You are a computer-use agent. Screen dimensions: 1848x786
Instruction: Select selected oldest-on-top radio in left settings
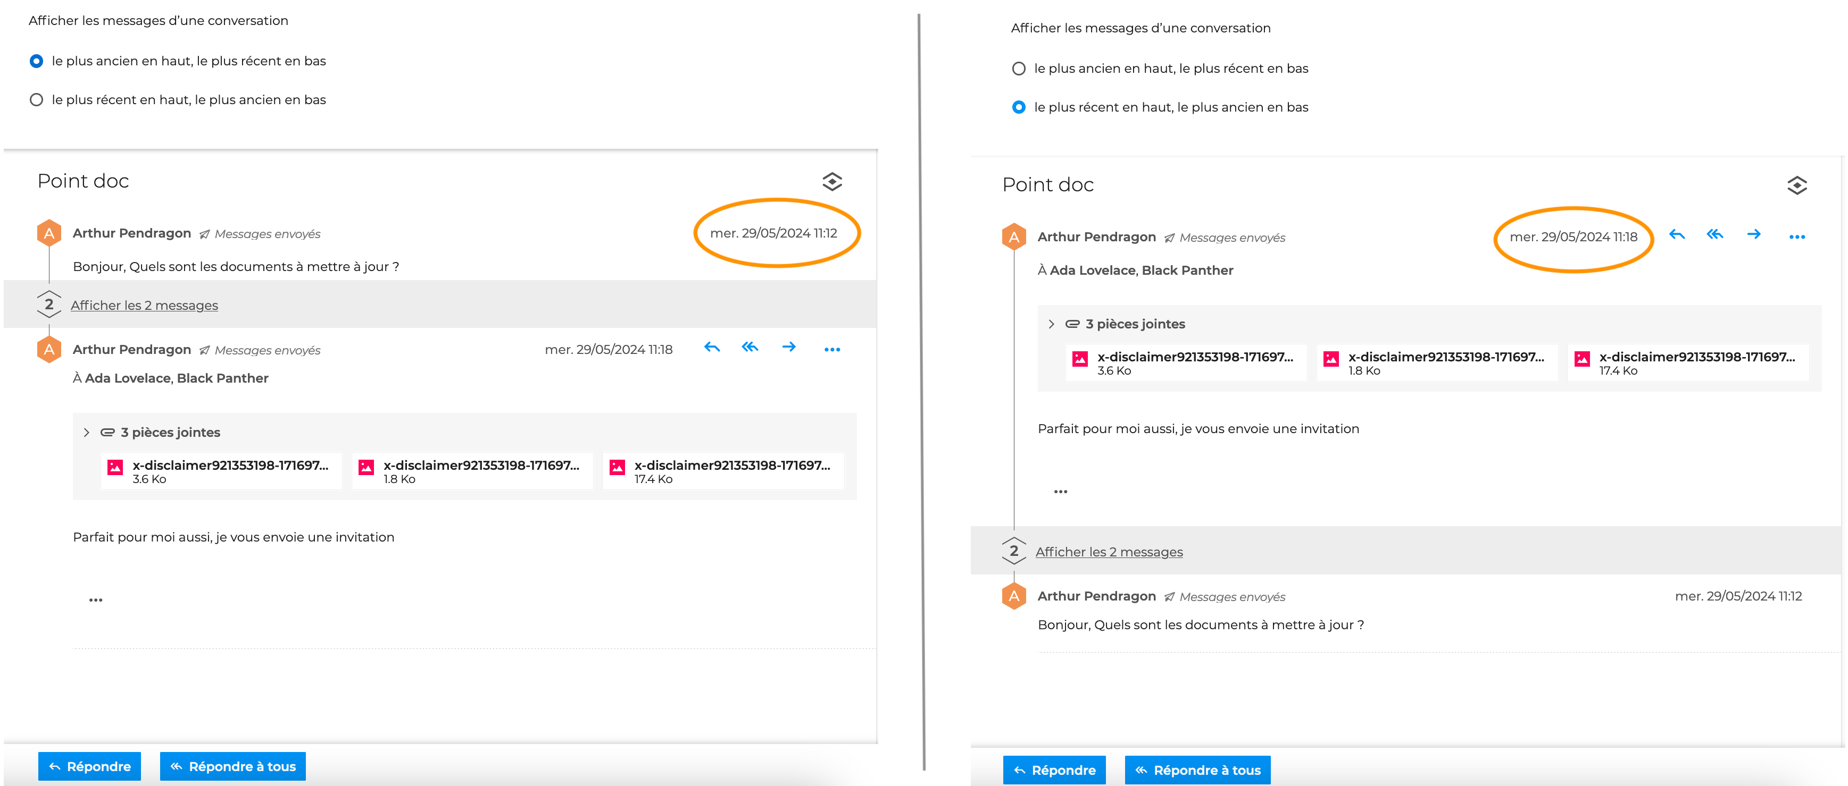37,61
